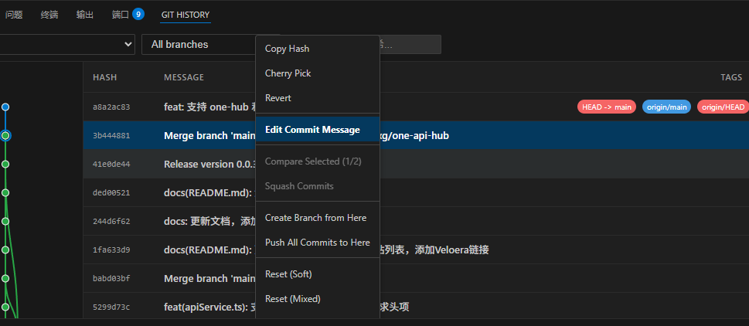Viewport: 749px width, 326px height.
Task: Expand the dropdown left of All branches
Action: tap(68, 44)
